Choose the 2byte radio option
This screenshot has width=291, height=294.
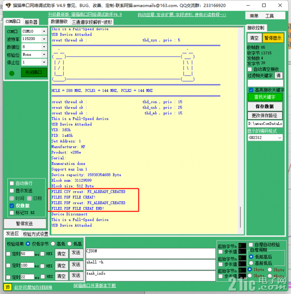[x=270, y=269]
